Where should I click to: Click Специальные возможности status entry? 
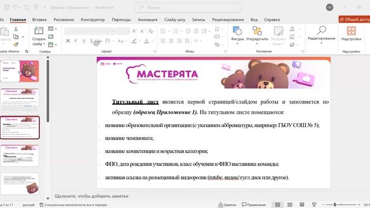(73, 205)
